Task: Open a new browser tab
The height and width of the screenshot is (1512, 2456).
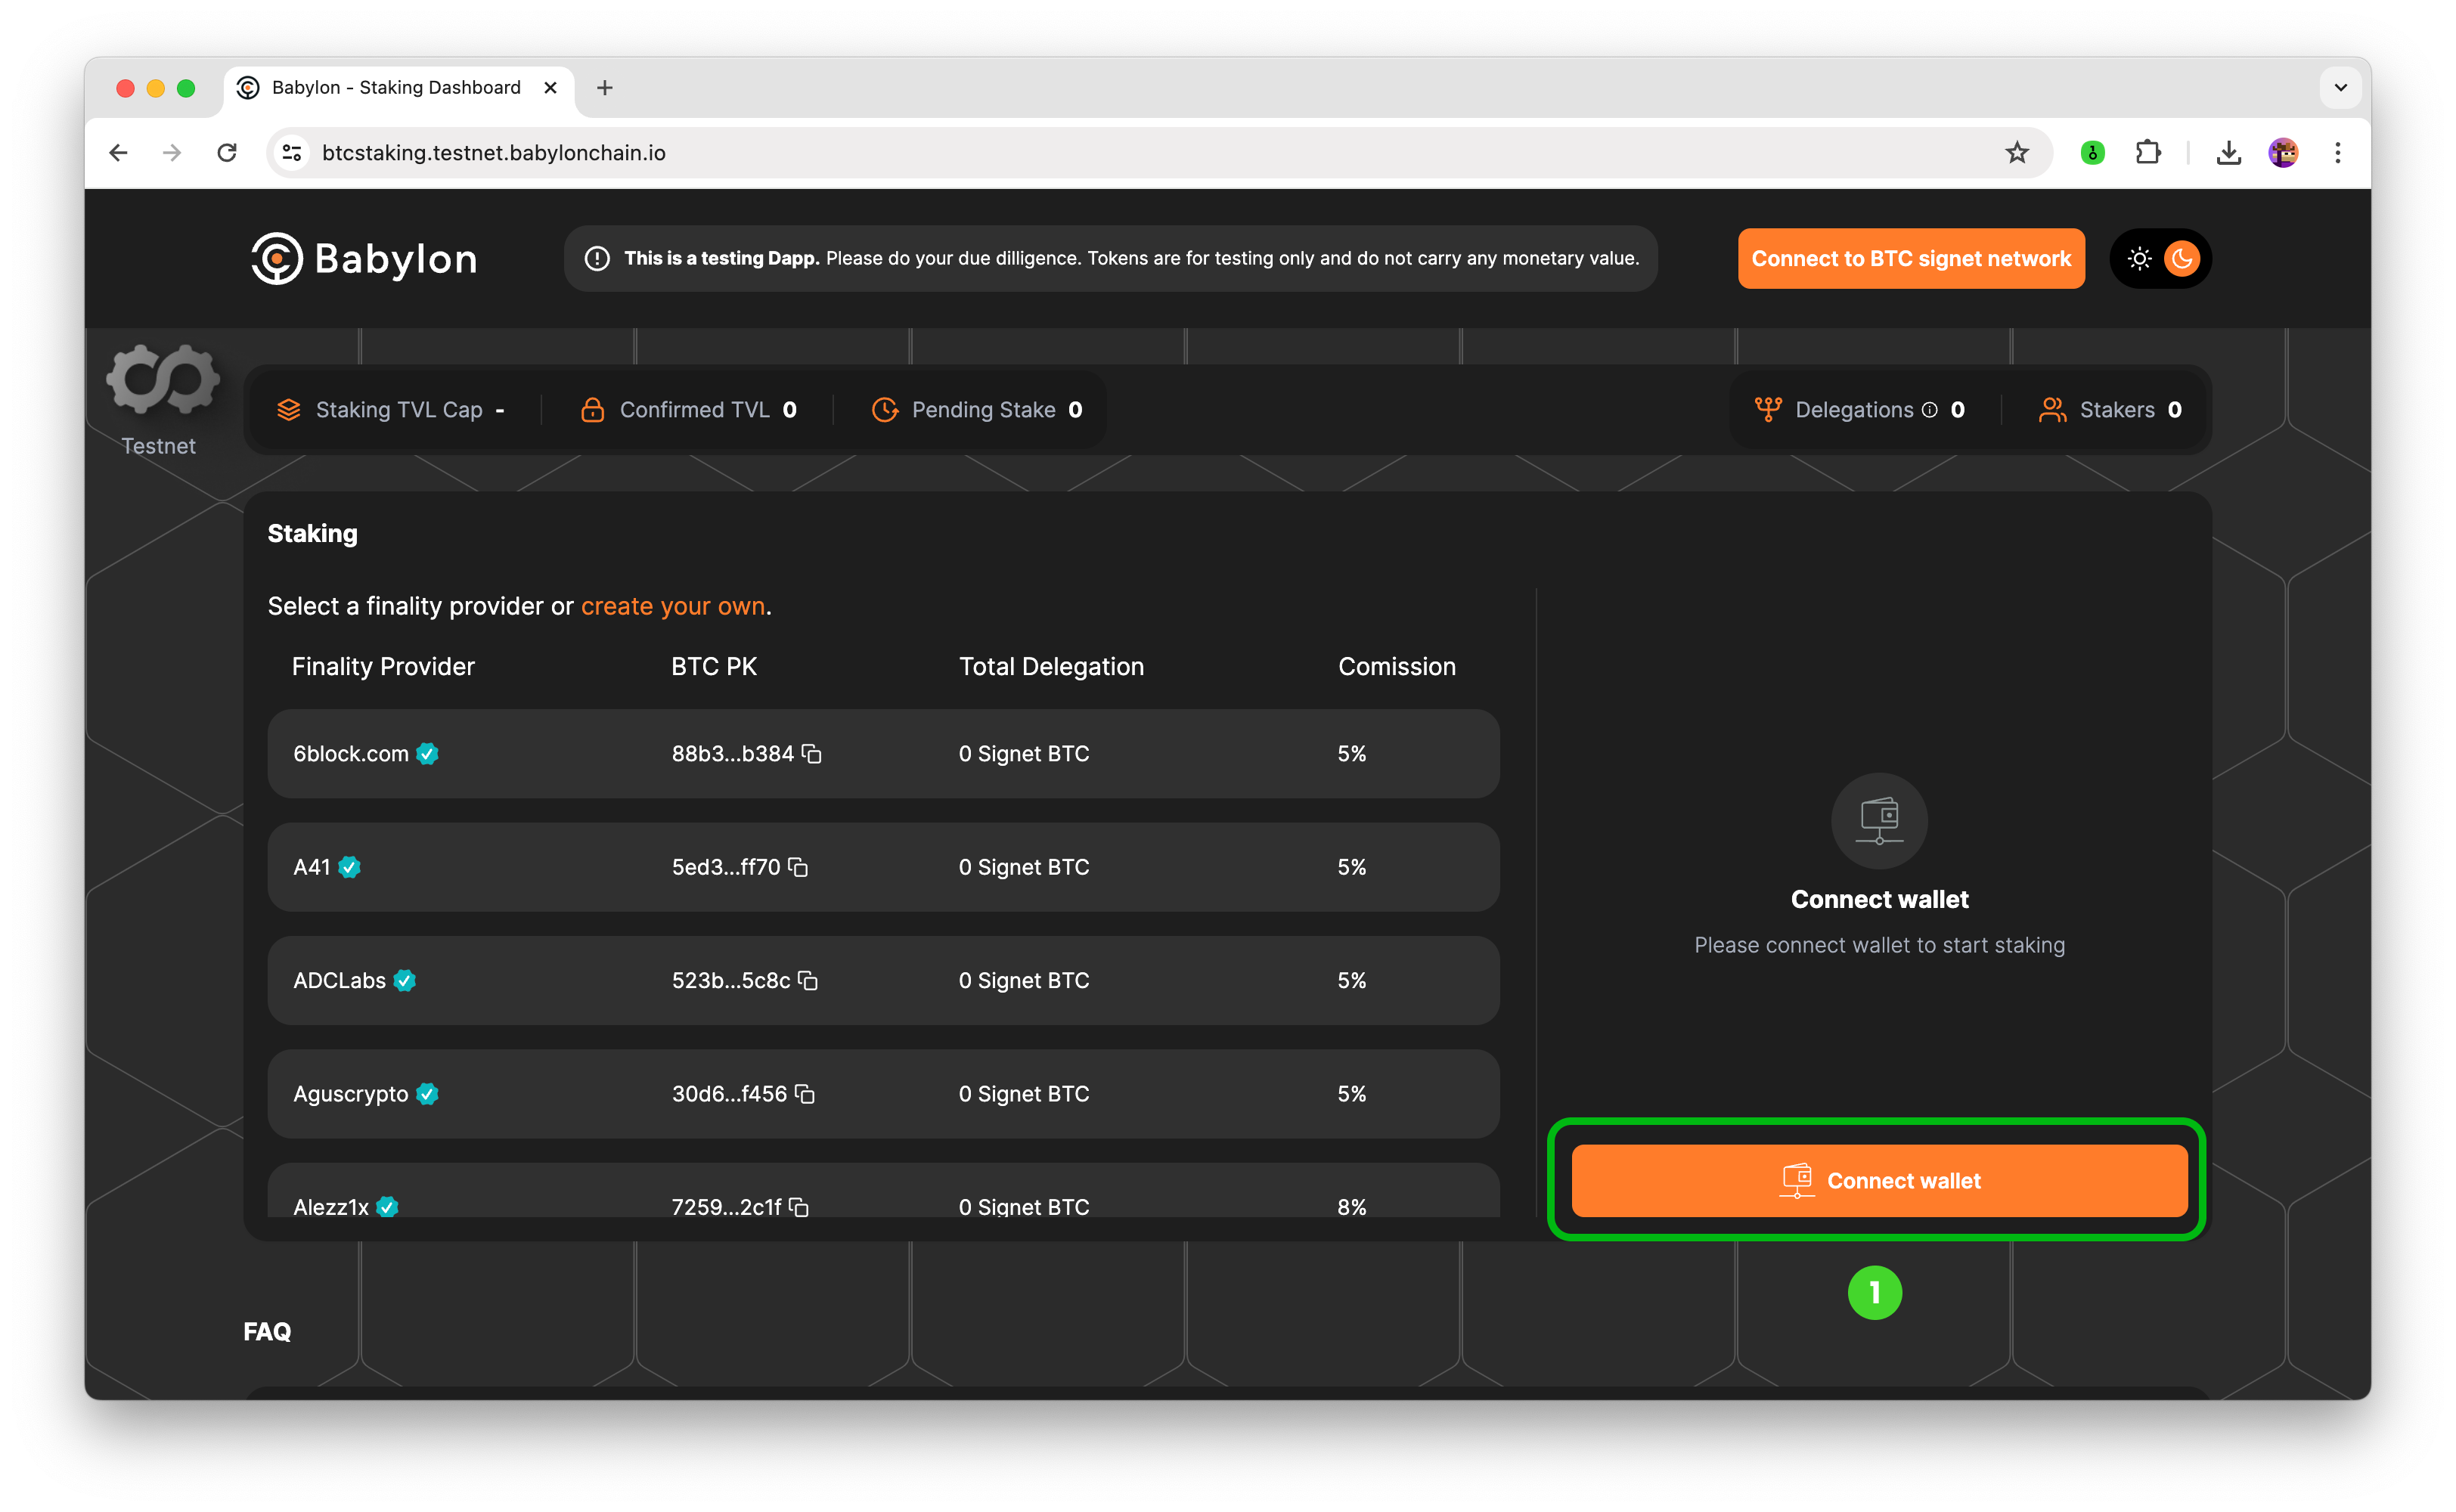Action: pos(604,88)
